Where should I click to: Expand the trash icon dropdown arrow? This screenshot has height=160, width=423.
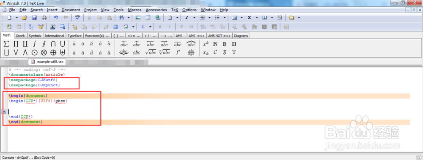click(x=133, y=27)
